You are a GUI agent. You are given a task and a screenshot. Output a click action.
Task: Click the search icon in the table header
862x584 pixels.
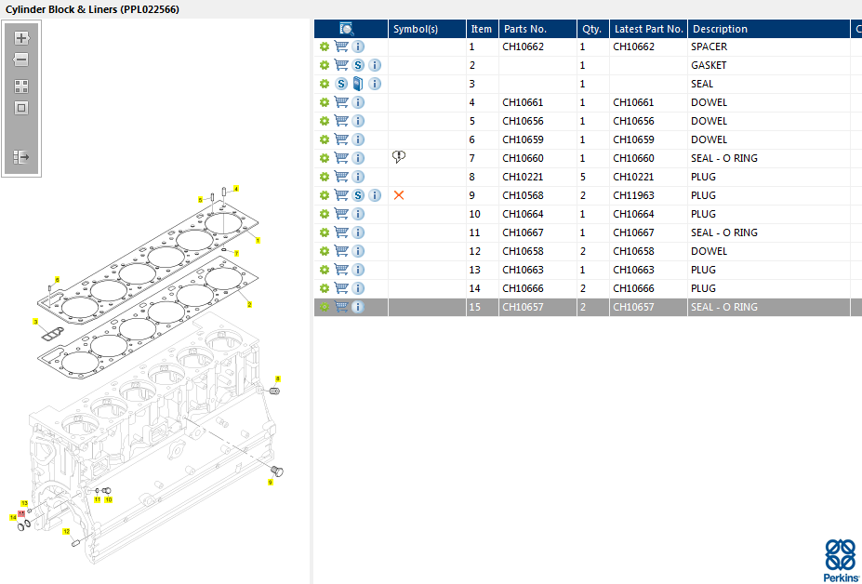tap(346, 29)
